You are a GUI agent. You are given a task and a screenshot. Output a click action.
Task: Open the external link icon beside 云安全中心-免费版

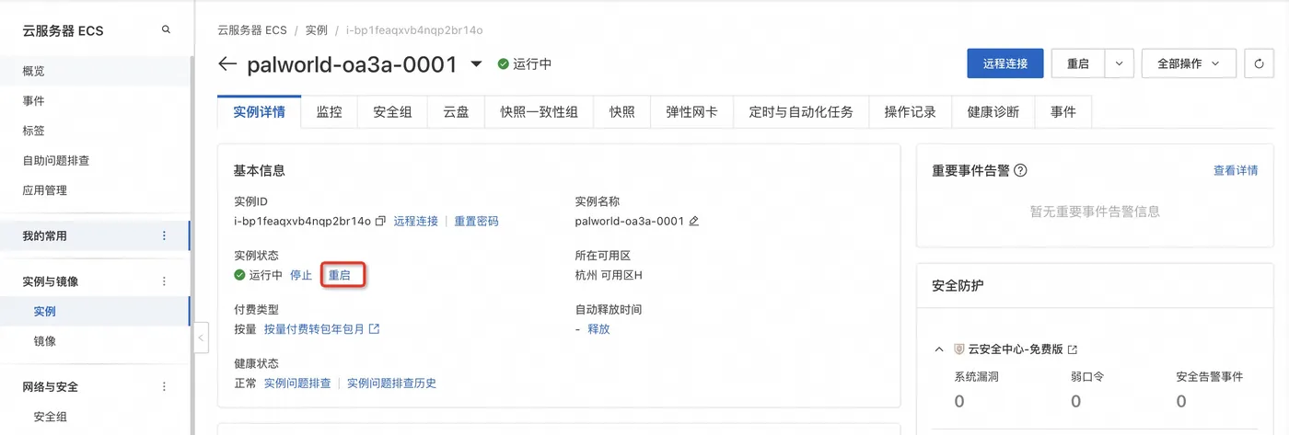point(1073,350)
